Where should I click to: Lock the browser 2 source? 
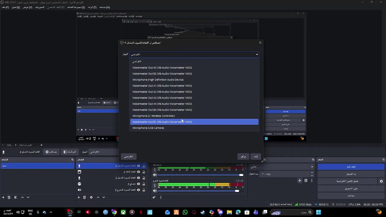[144, 184]
